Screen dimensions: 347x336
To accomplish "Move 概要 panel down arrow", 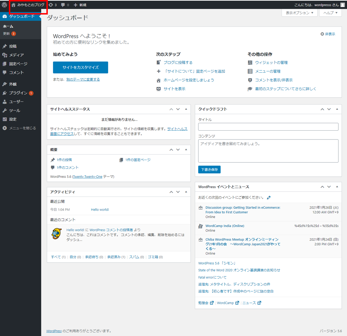I will coord(178,150).
